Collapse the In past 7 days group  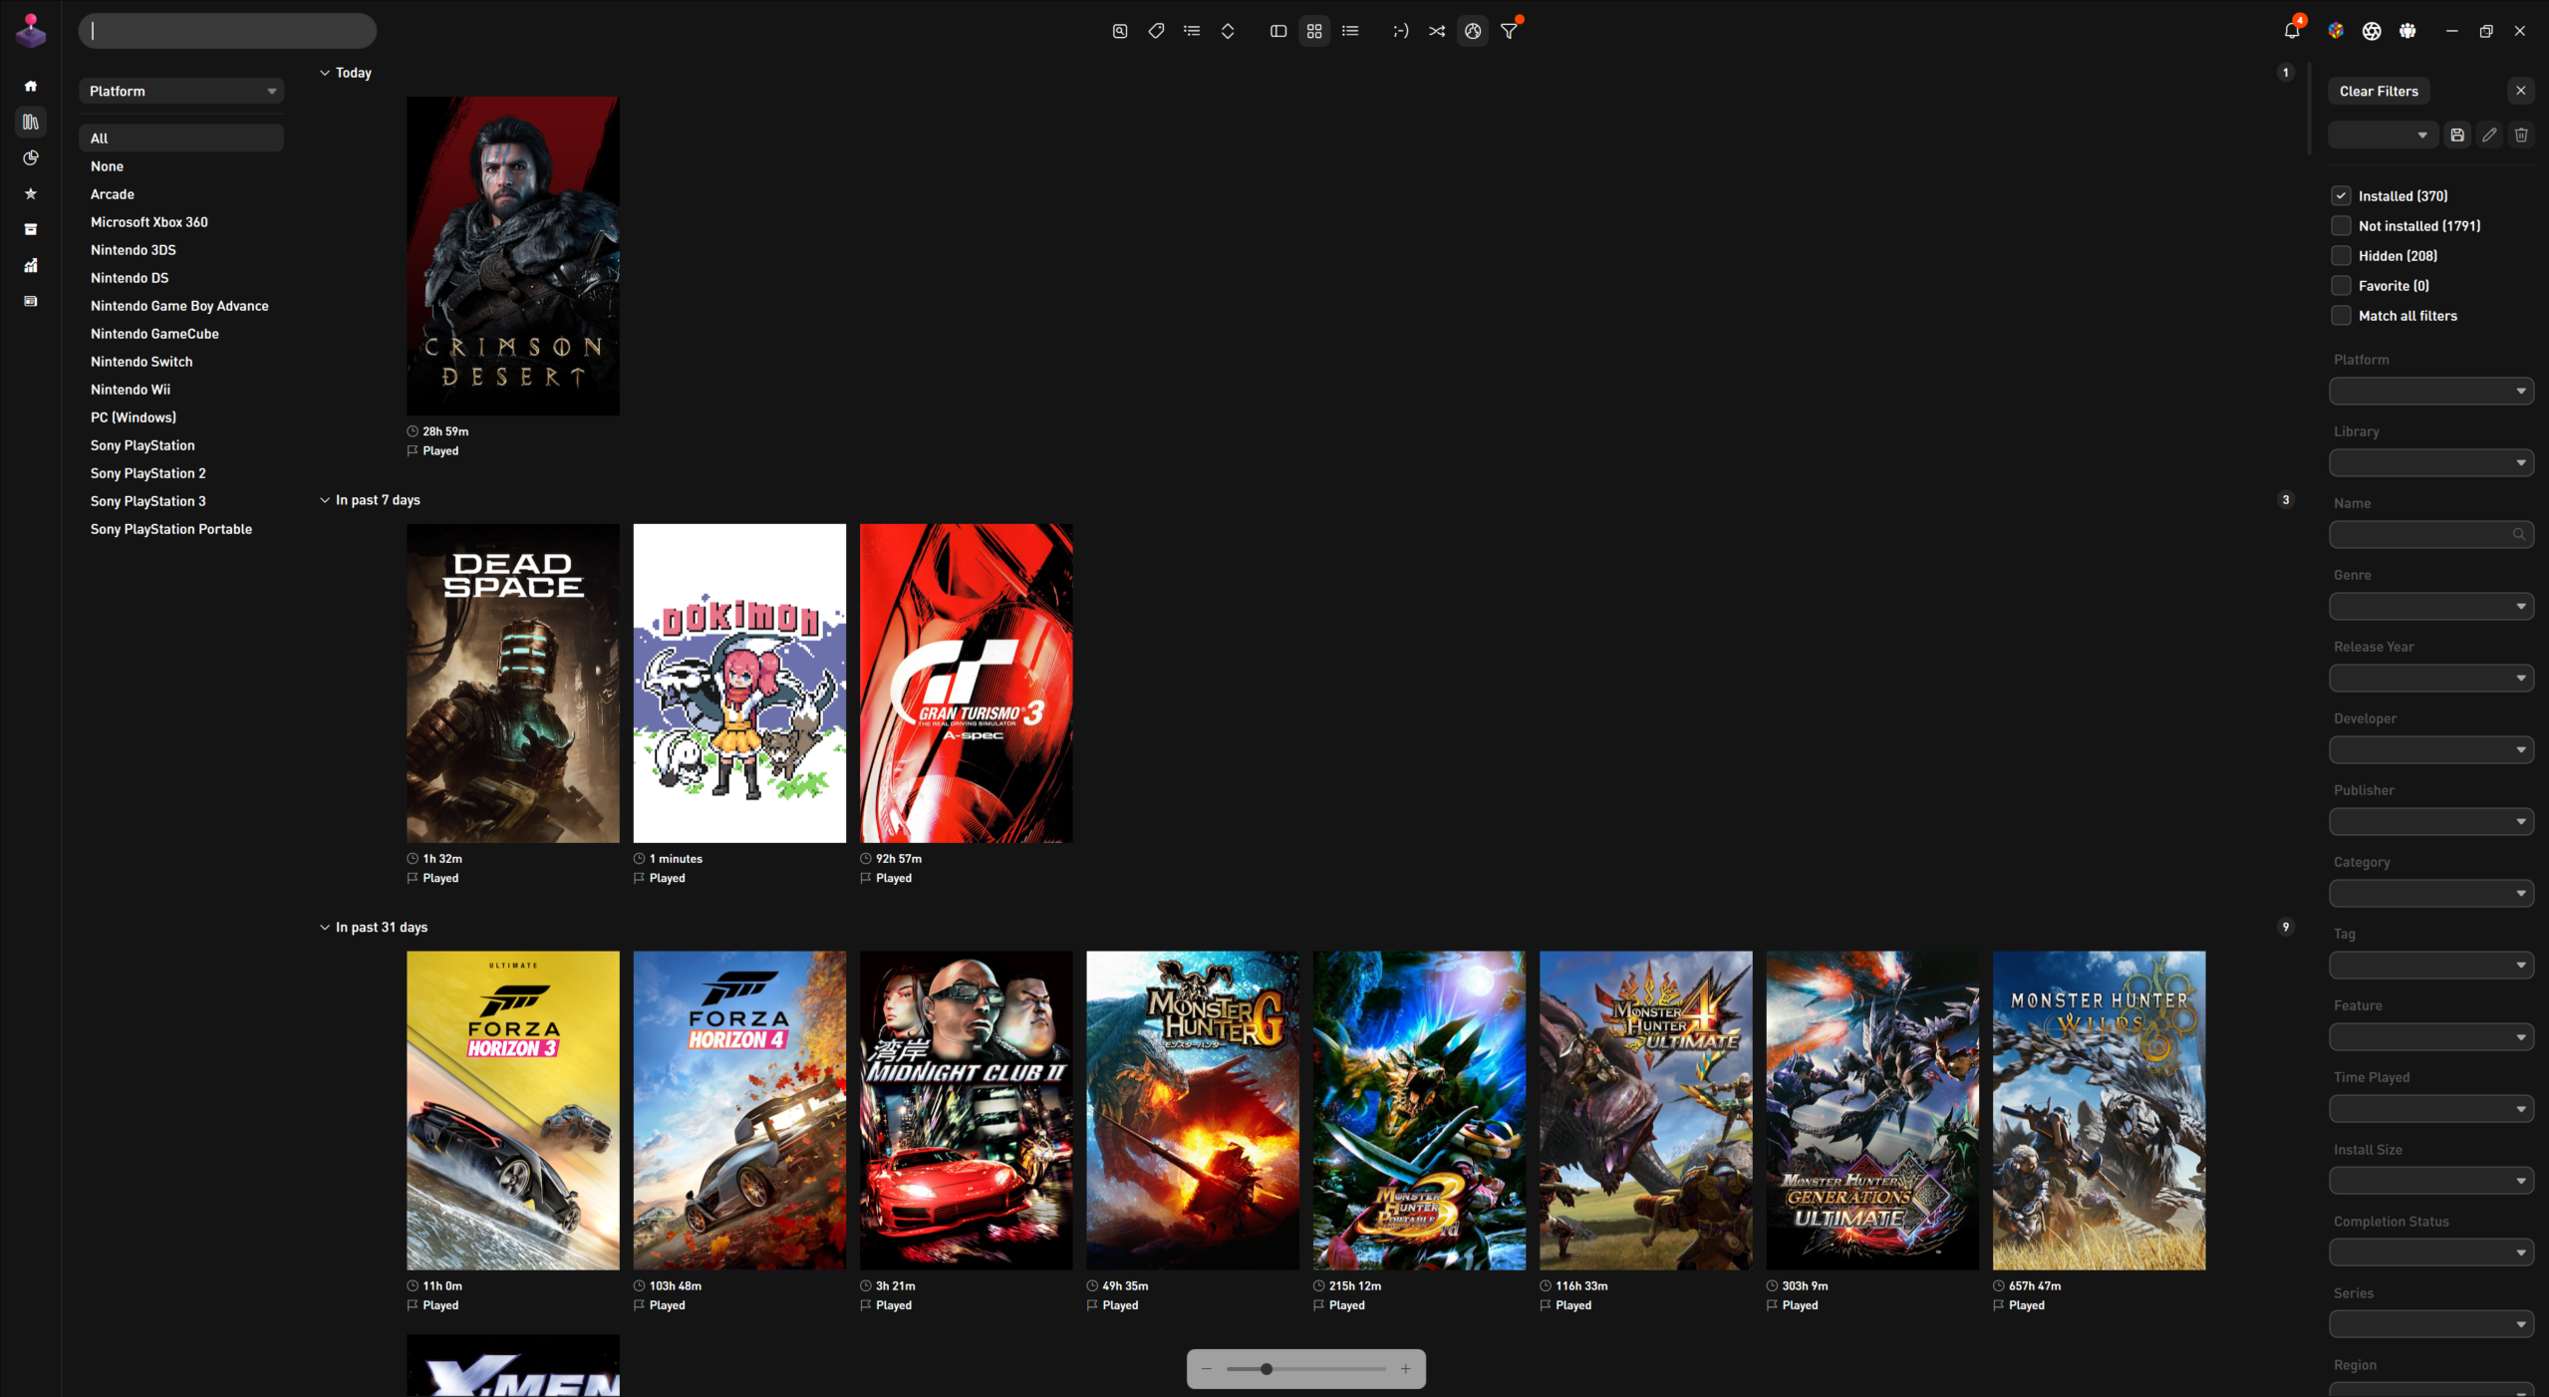pyautogui.click(x=325, y=500)
